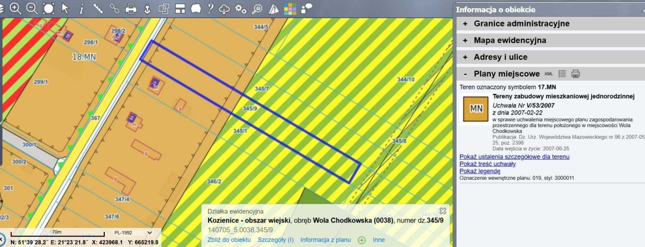645x247 pixels.
Task: Click parcel label 346/2 on map
Action: [214, 181]
